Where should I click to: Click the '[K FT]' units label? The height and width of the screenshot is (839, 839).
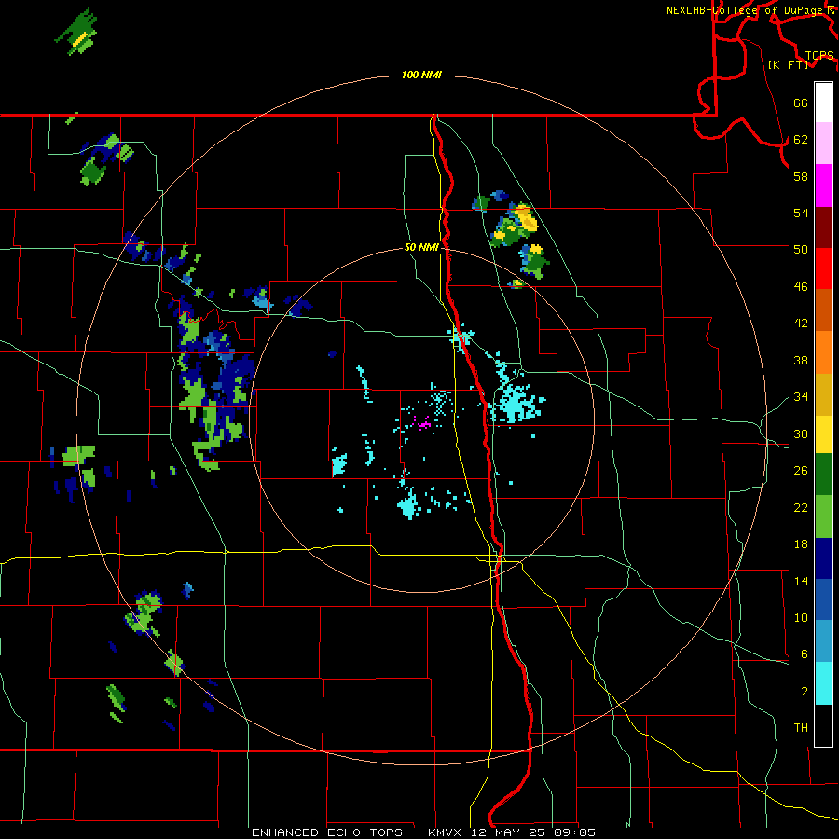788,64
